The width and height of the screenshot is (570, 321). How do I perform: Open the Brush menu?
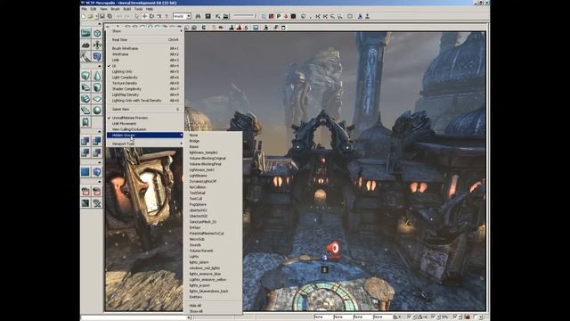tap(115, 9)
